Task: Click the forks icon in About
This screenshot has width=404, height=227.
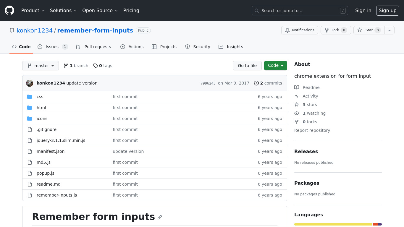Action: (297, 122)
